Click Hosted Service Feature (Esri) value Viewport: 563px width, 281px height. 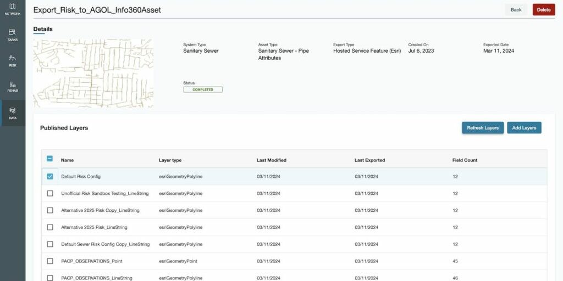(367, 50)
